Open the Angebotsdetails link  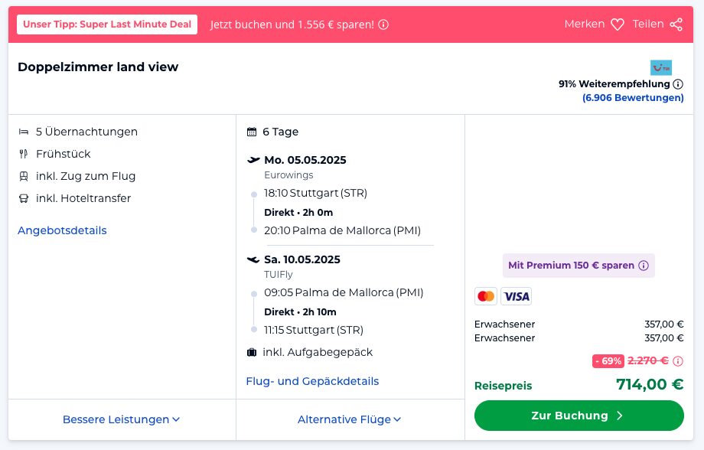coord(62,230)
